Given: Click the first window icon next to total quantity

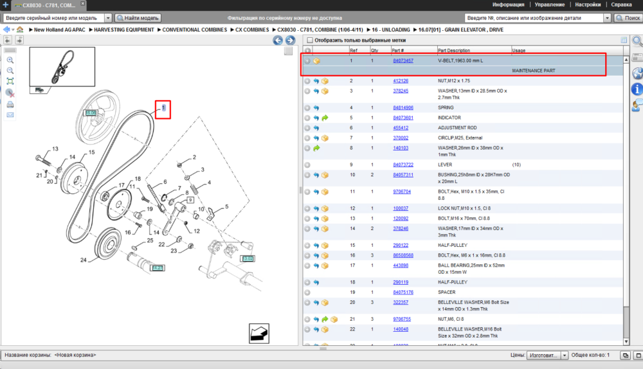Looking at the screenshot, I should [626, 355].
